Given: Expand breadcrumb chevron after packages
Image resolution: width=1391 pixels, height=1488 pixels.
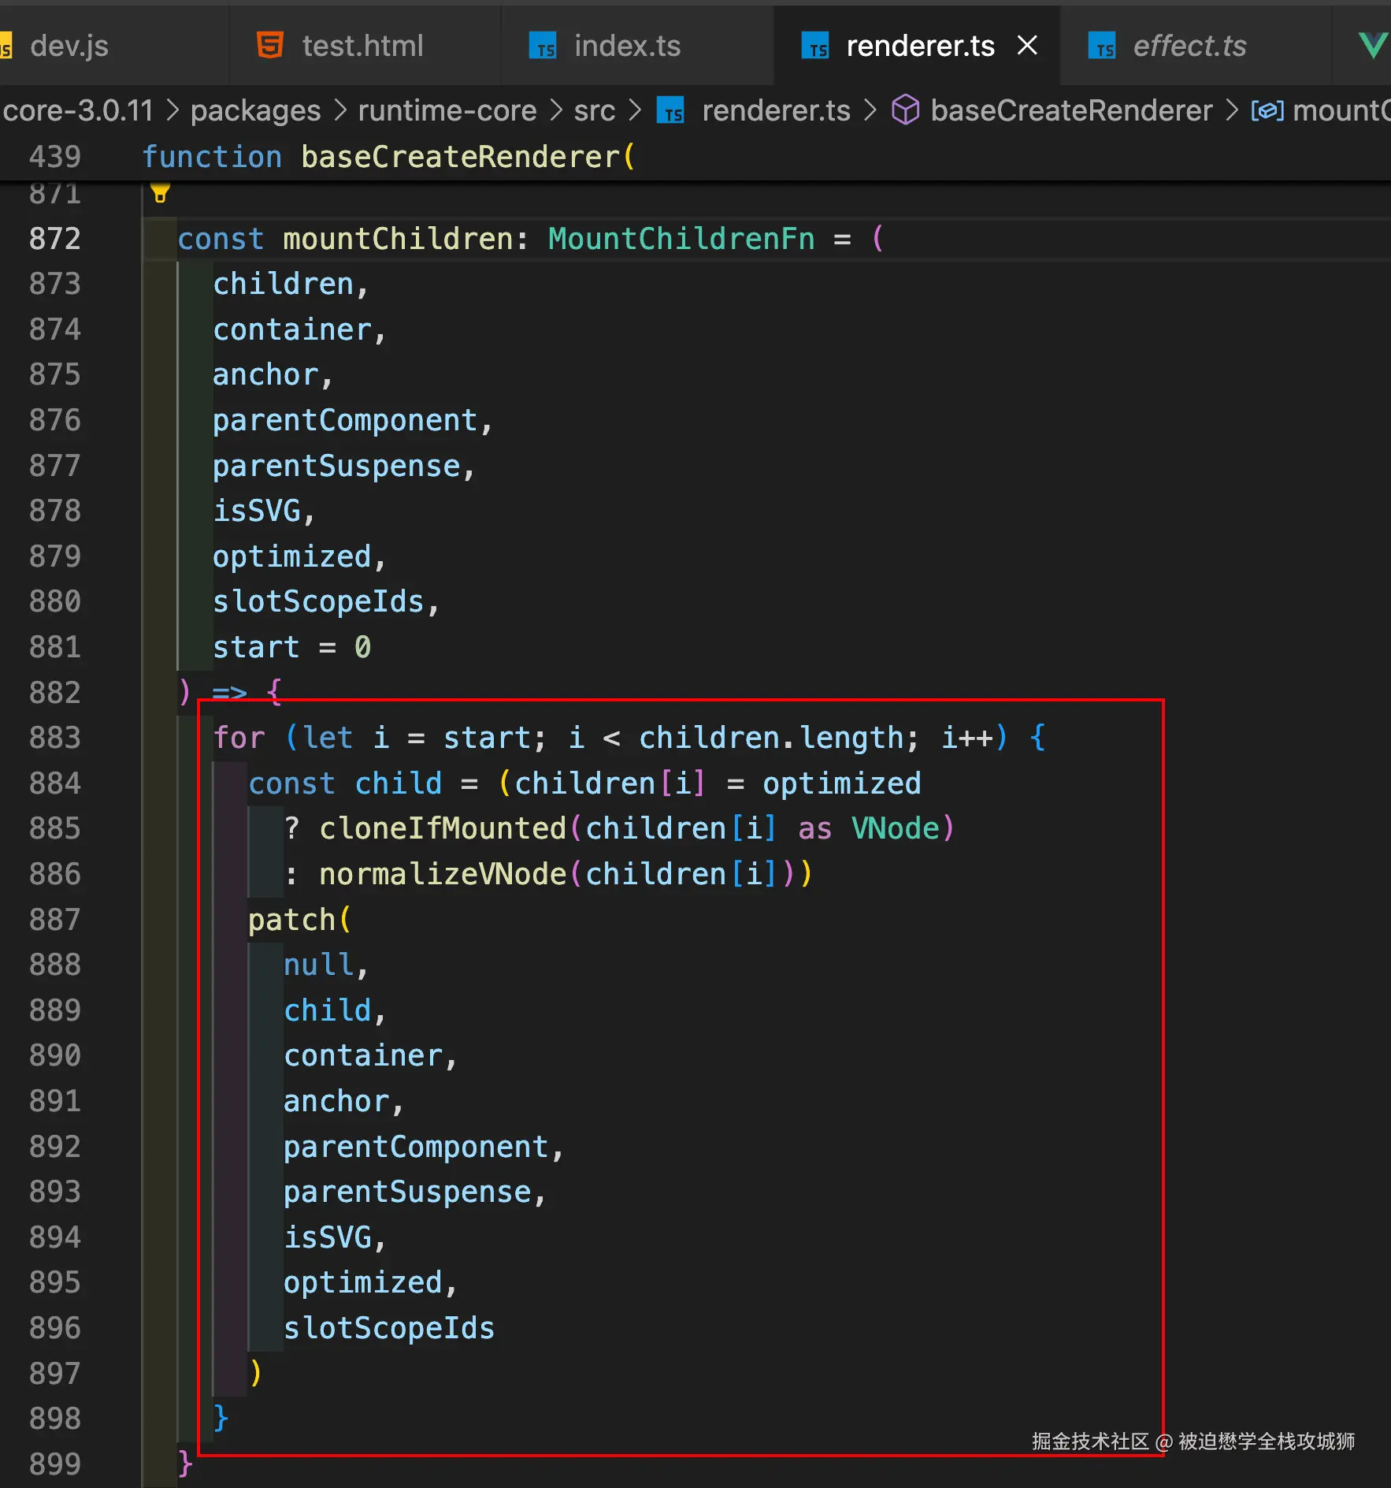Looking at the screenshot, I should tap(340, 110).
